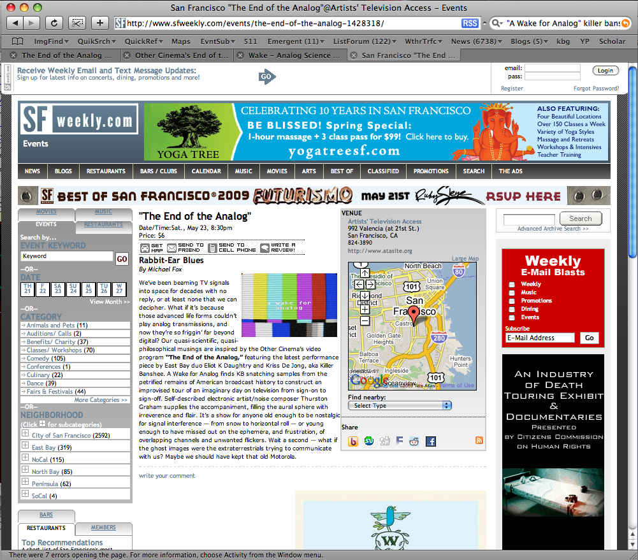Share the event on StumbleUpon

tap(369, 441)
